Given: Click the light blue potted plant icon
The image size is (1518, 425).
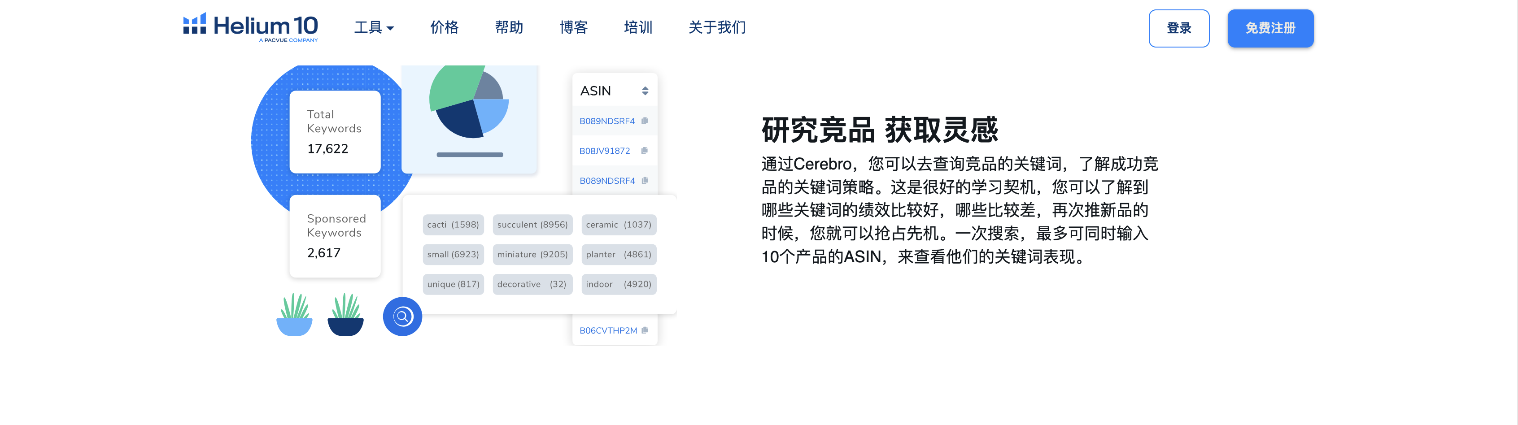Looking at the screenshot, I should 294,316.
